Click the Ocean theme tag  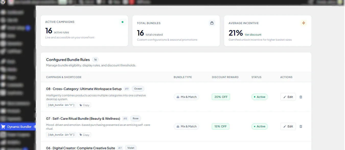coord(138,89)
